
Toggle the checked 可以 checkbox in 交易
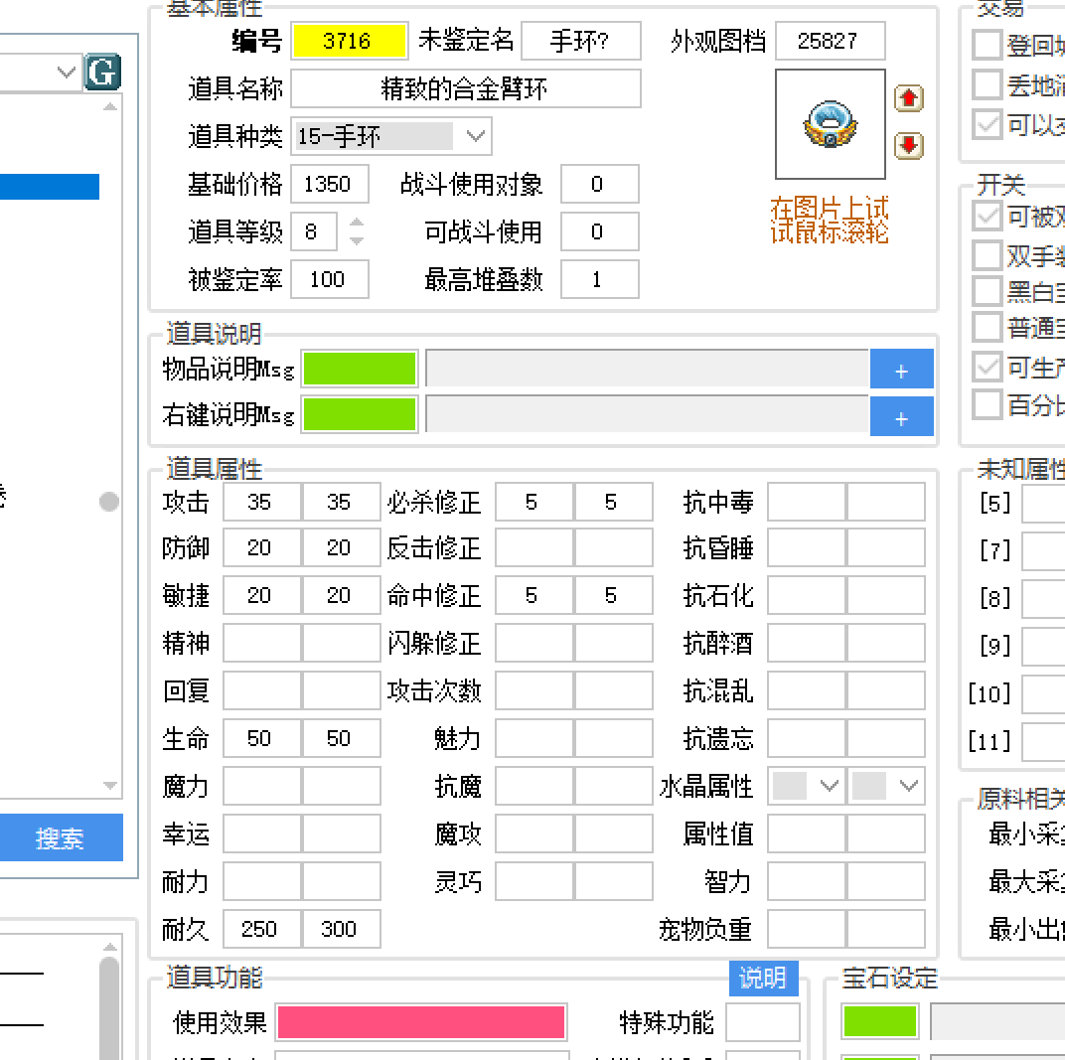pos(987,124)
